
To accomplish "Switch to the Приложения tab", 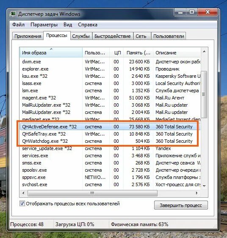I will [28, 36].
